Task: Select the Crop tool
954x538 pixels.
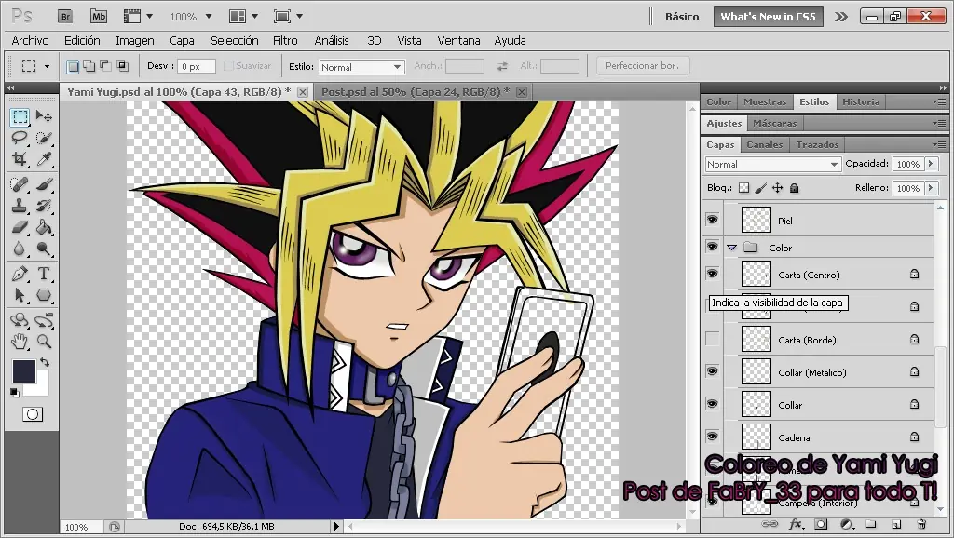Action: pyautogui.click(x=19, y=160)
